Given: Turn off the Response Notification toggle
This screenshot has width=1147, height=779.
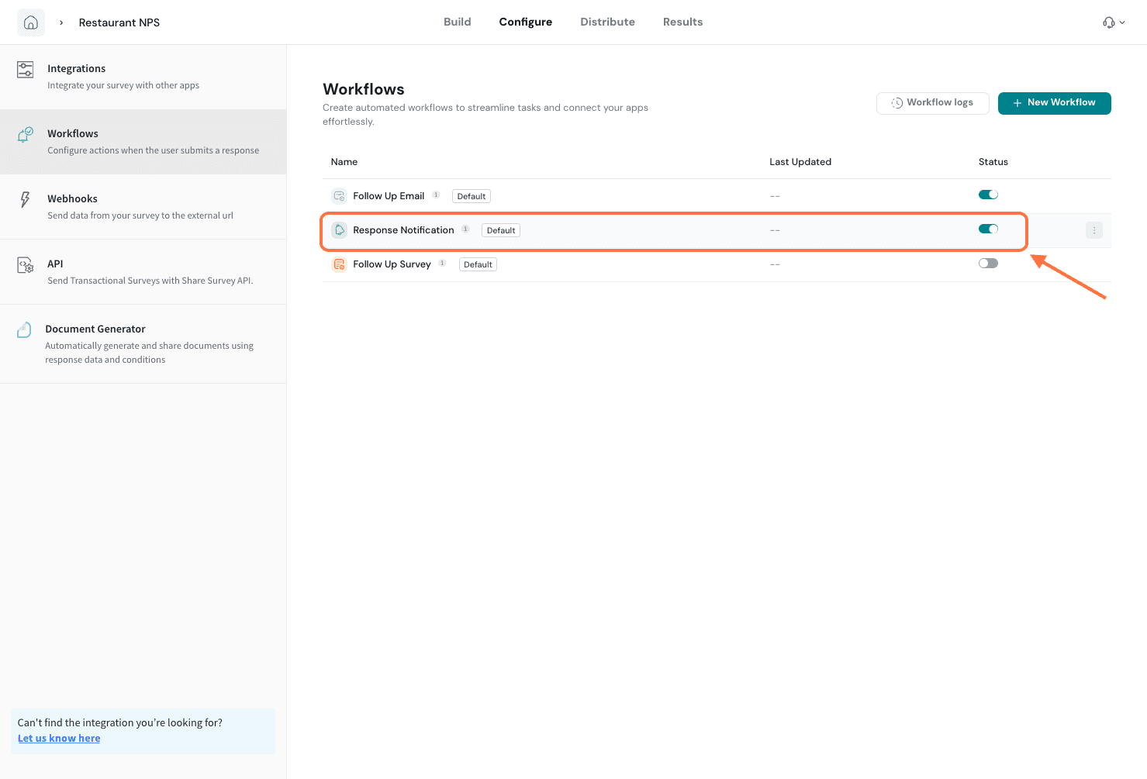Looking at the screenshot, I should point(988,229).
